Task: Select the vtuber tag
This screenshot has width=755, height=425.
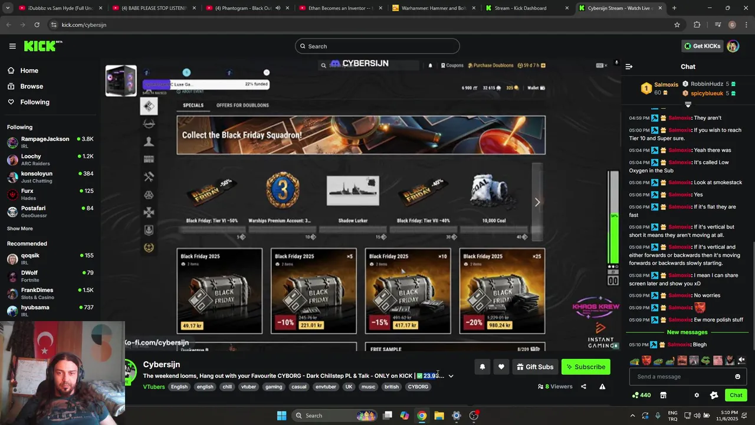Action: [248, 387]
